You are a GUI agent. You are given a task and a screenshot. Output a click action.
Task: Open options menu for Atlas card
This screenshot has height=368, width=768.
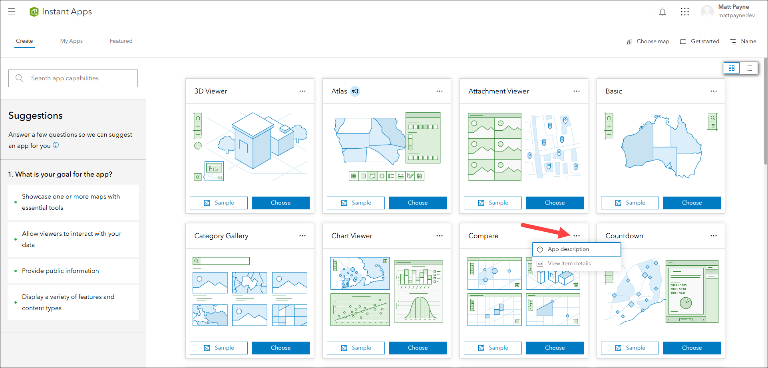[x=440, y=91]
